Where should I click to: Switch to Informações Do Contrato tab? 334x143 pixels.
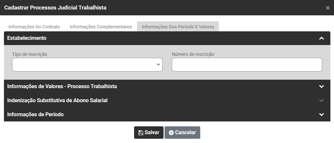coord(34,27)
